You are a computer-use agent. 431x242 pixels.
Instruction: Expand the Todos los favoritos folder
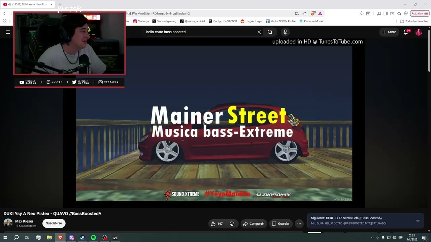[x=414, y=21]
